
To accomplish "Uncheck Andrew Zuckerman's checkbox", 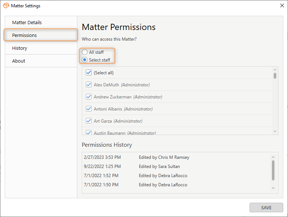I will pos(89,97).
